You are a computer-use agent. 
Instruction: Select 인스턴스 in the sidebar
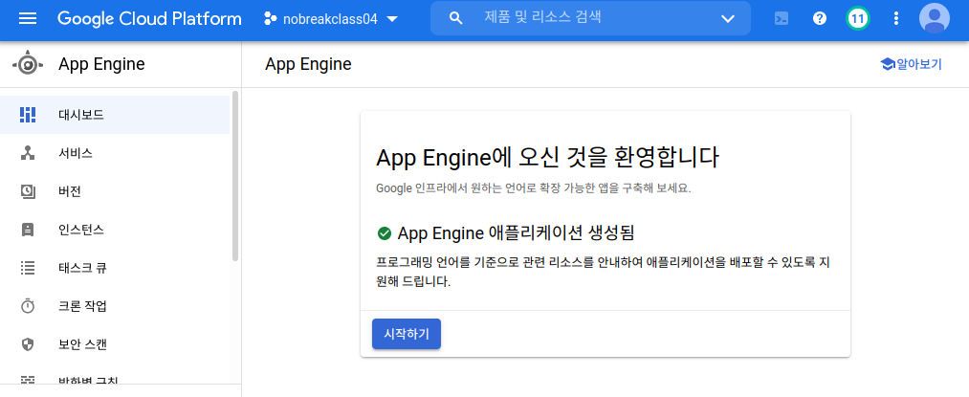115,230
